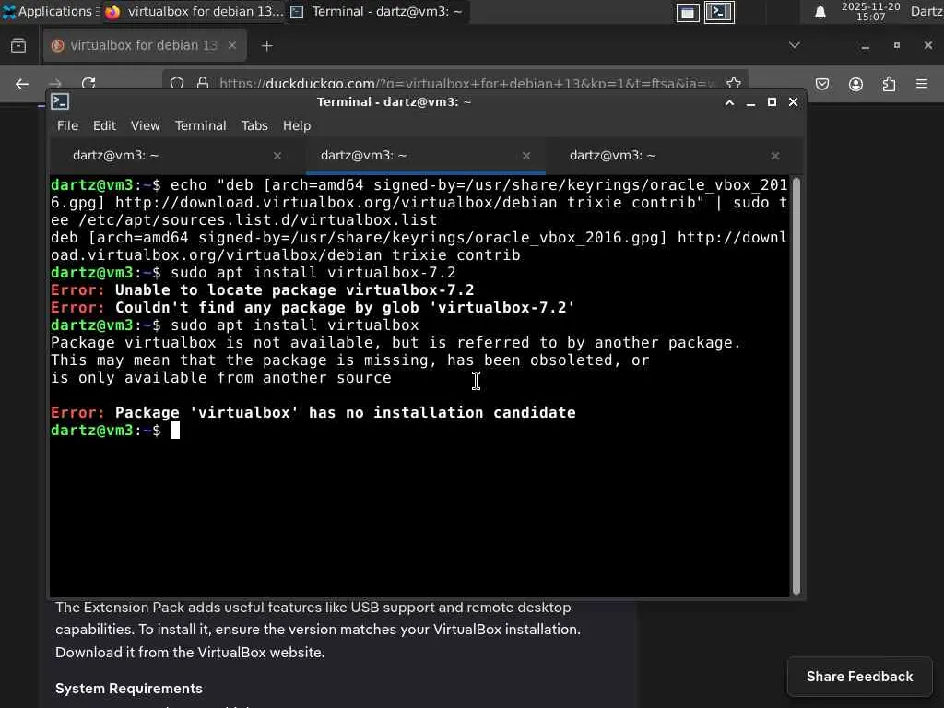Expand the Firefox list all tabs chevron

[794, 45]
